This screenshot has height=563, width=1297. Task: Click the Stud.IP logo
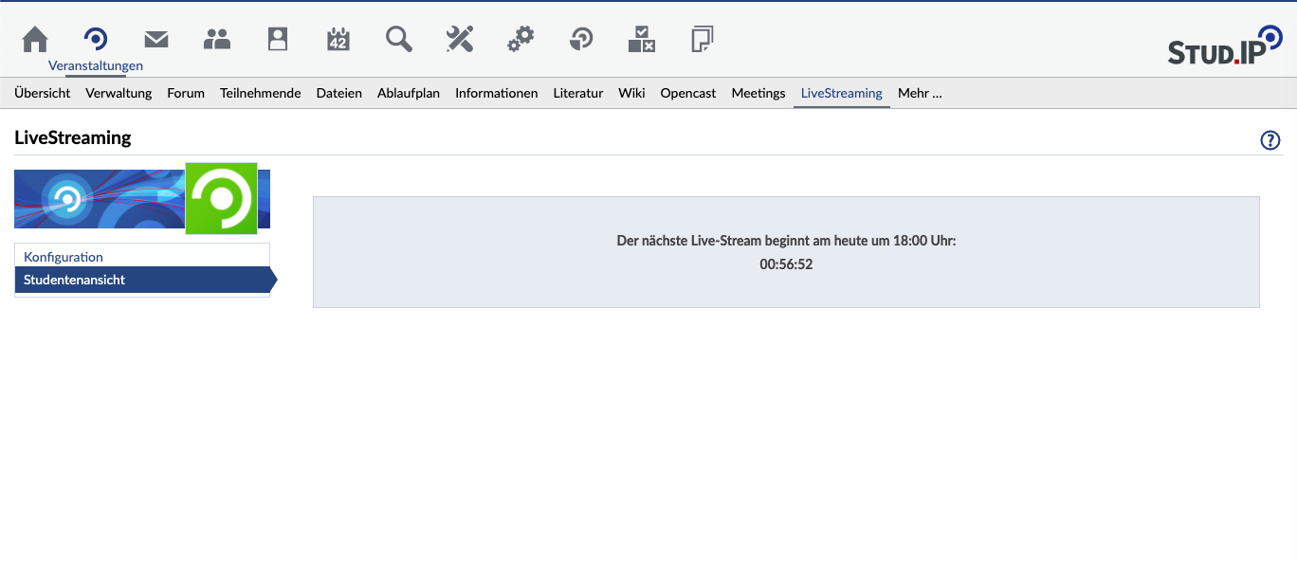[1224, 47]
